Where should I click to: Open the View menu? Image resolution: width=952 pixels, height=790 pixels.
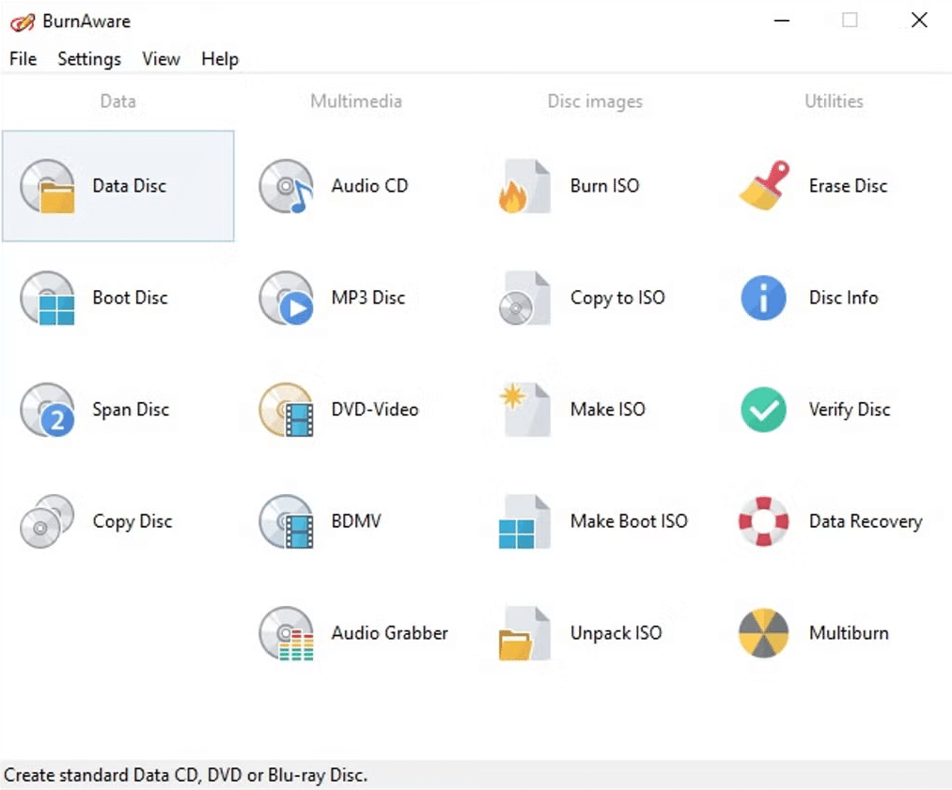tap(161, 59)
